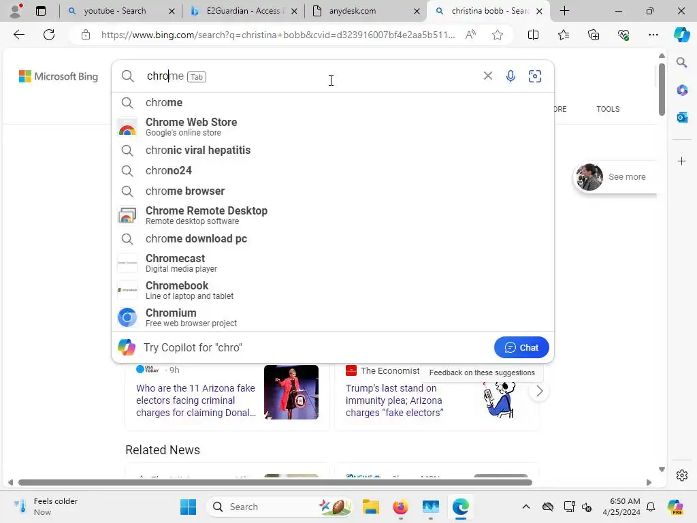The height and width of the screenshot is (523, 697).
Task: Select the 'chrono24' suggestion
Action: [332, 171]
